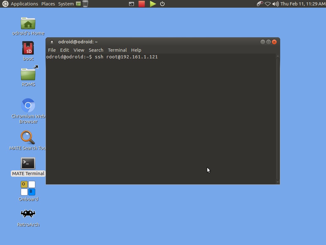326x245 pixels.
Task: Open the Places menu in panel
Action: coord(48,4)
